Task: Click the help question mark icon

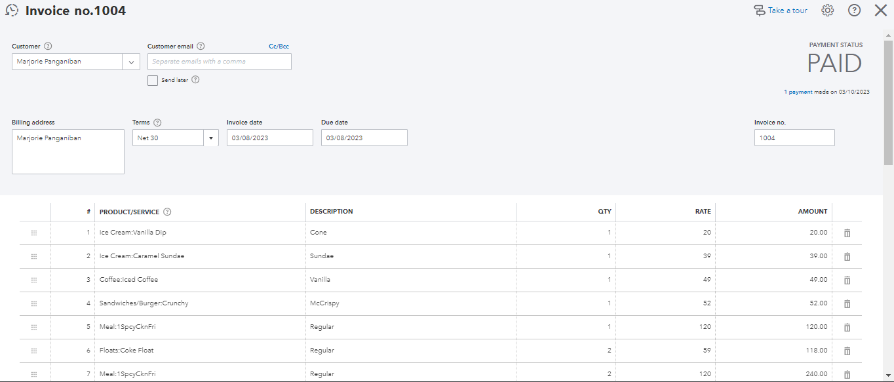Action: (854, 10)
